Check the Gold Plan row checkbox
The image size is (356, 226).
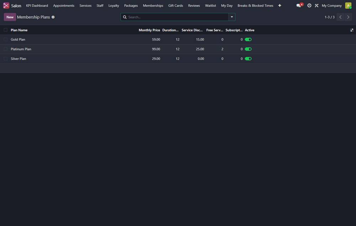tap(6, 40)
